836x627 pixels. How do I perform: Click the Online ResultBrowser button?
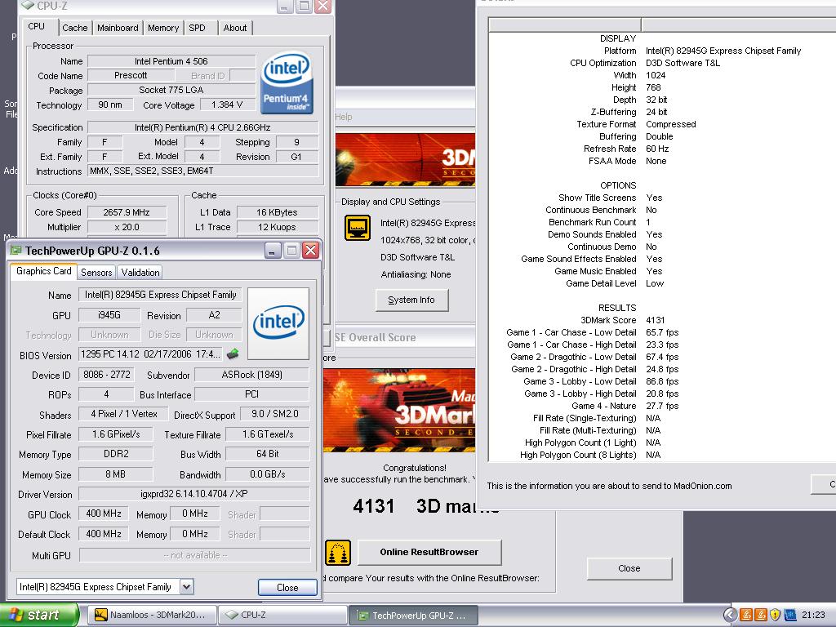tap(429, 553)
